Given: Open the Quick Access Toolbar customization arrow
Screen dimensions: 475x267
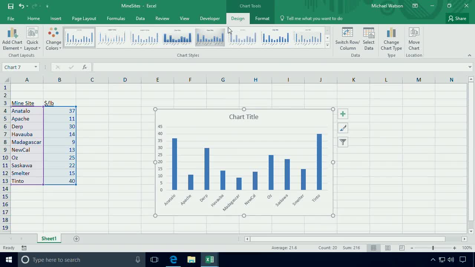Looking at the screenshot, I should [47, 6].
